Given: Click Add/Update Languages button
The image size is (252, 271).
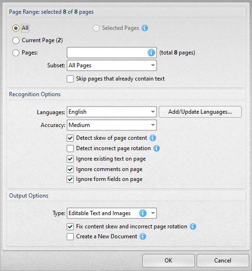Looking at the screenshot, I should pyautogui.click(x=200, y=112).
